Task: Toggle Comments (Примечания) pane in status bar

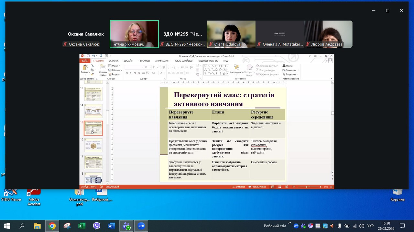Action: pyautogui.click(x=257, y=187)
